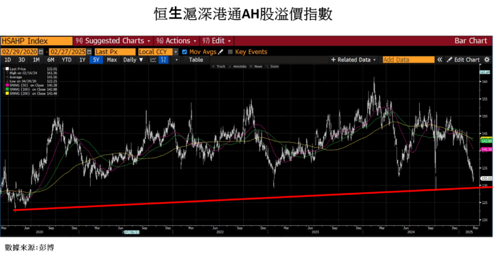Toggle the 5Y time range
This screenshot has height=256, width=494.
click(x=96, y=60)
